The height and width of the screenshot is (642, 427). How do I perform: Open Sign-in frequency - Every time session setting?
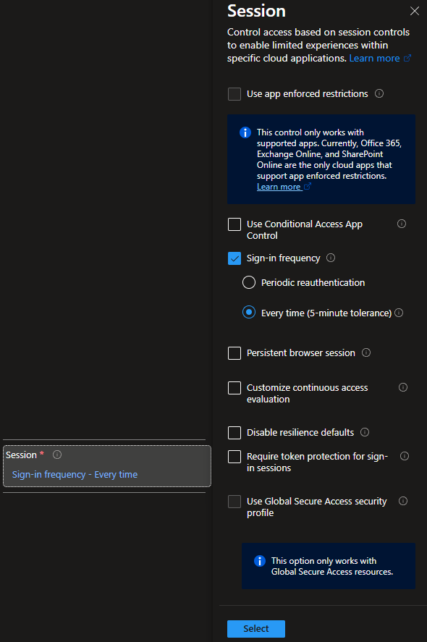pos(75,475)
